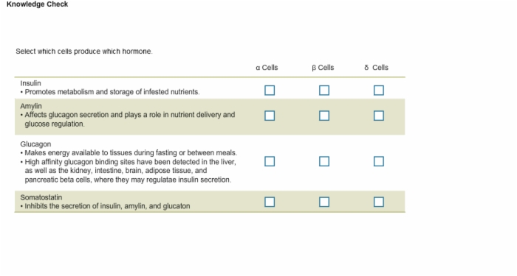Select α Cells checkbox for Glucagon
This screenshot has height=276, width=517.
(270, 161)
